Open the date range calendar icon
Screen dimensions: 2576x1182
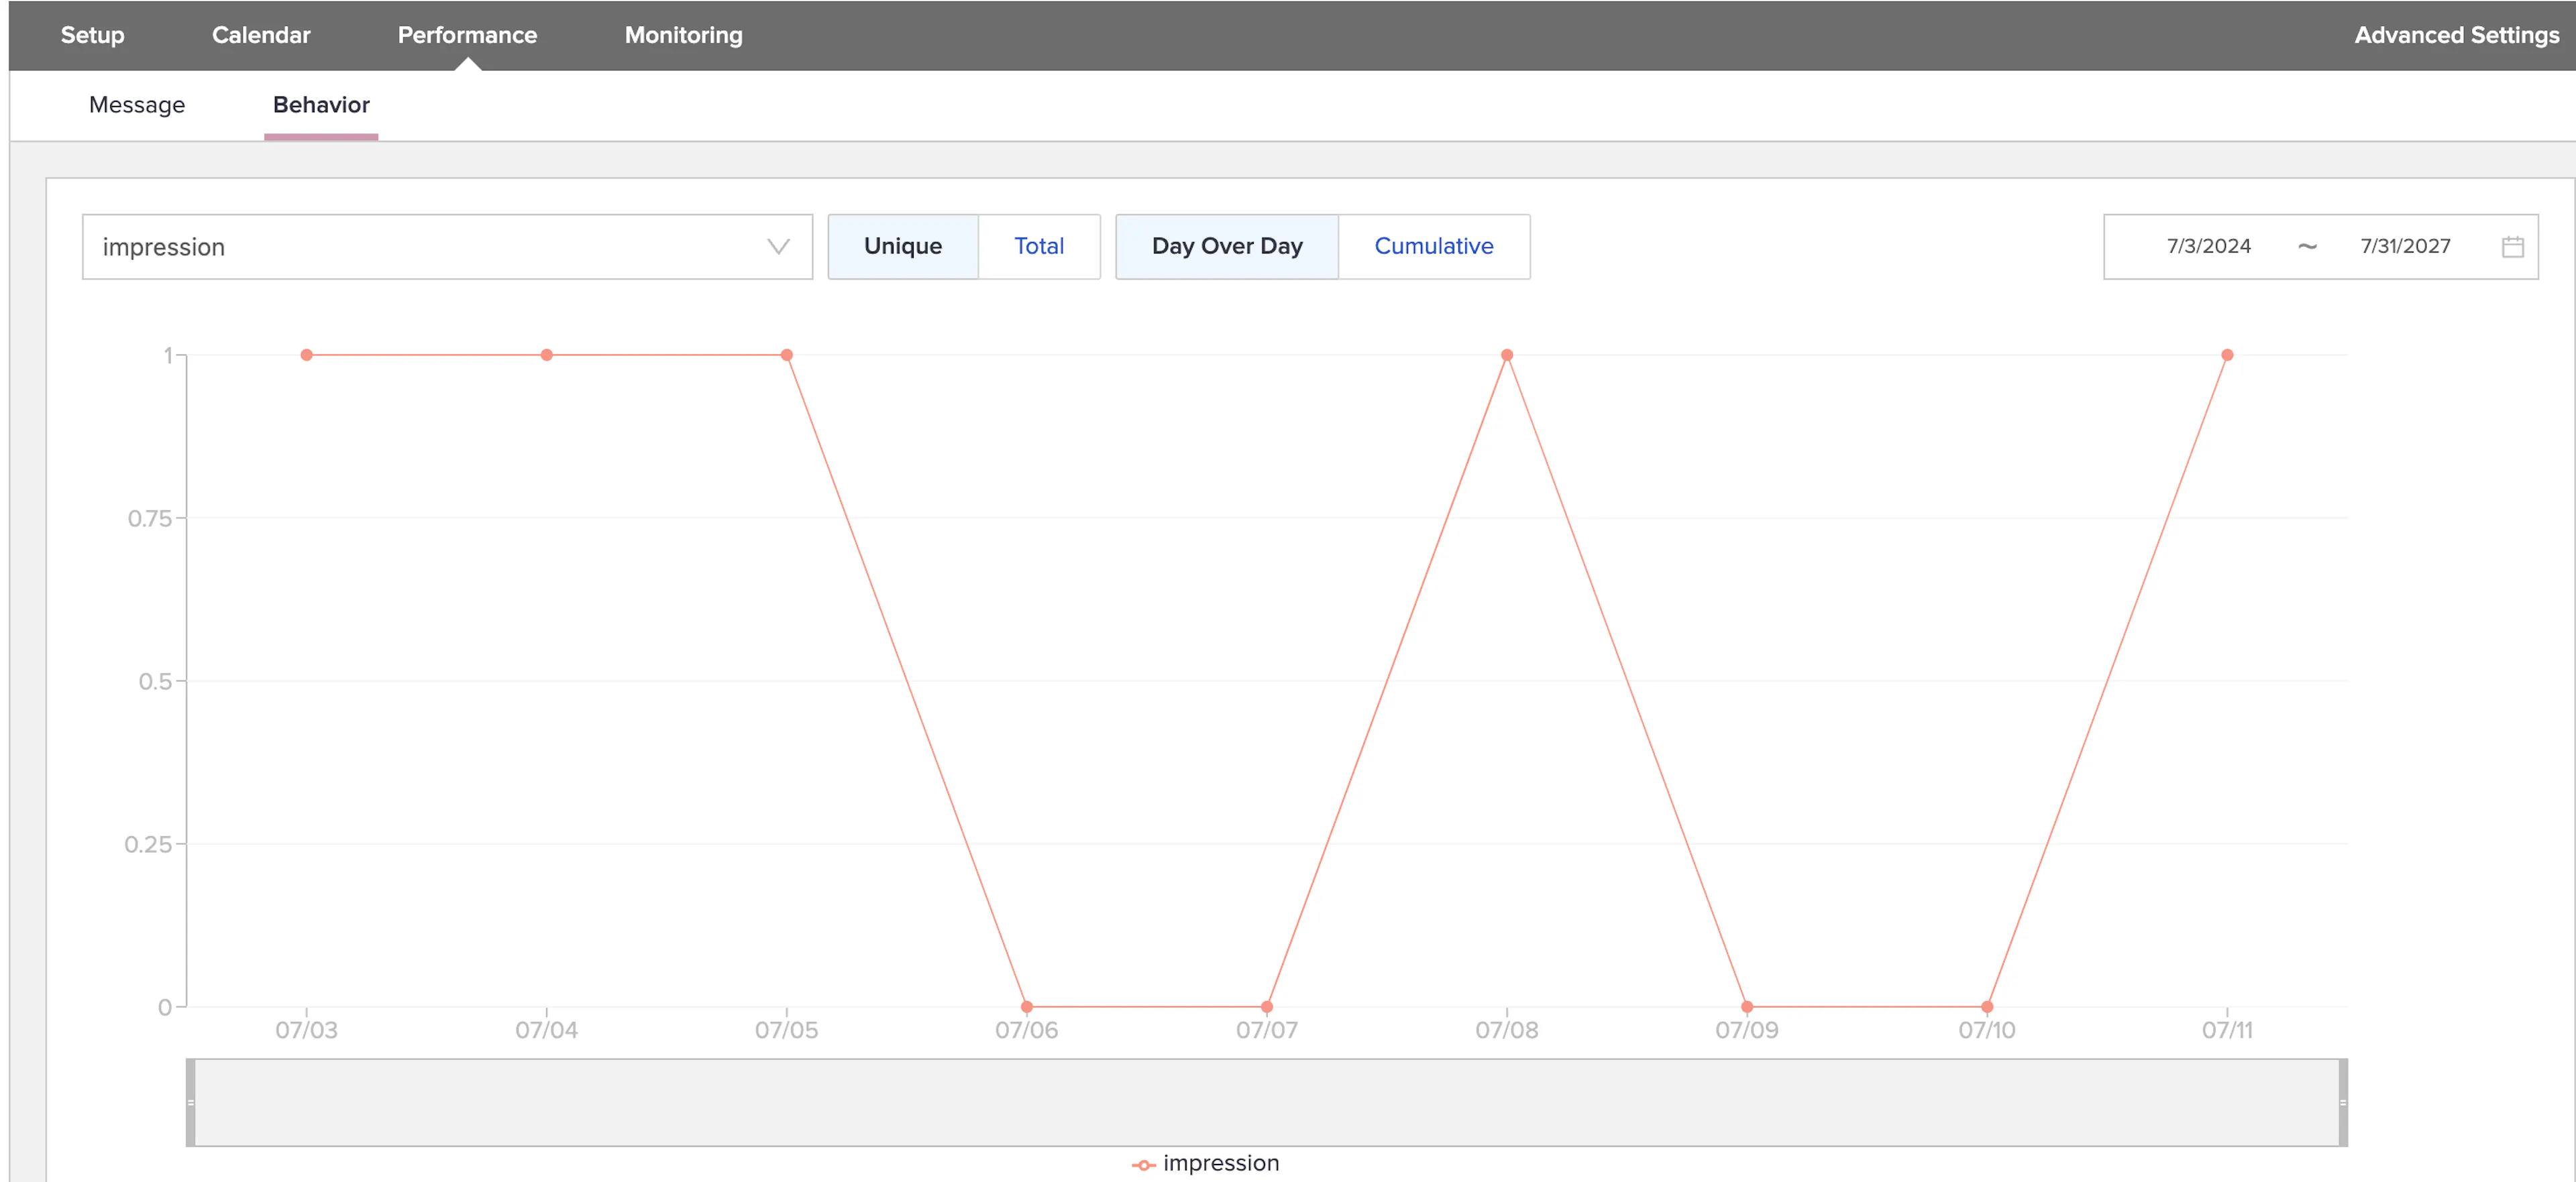coord(2512,247)
